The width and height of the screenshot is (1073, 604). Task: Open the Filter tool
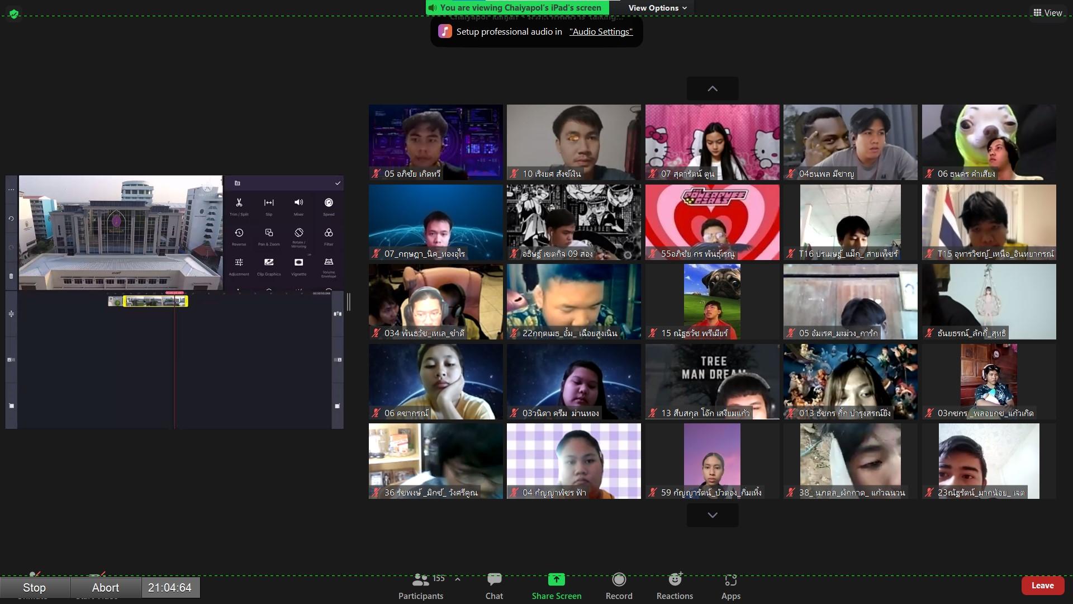pyautogui.click(x=329, y=236)
